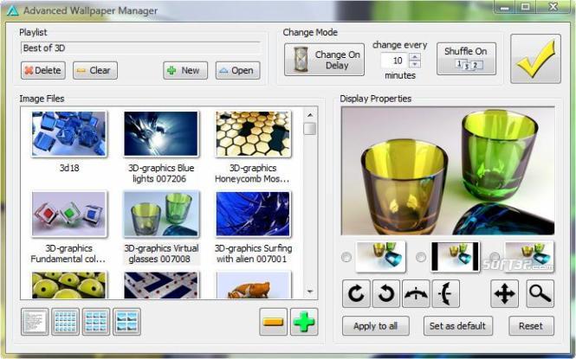Image resolution: width=576 pixels, height=359 pixels.
Task: Toggle the Change On Delay mode button
Action: coord(324,60)
